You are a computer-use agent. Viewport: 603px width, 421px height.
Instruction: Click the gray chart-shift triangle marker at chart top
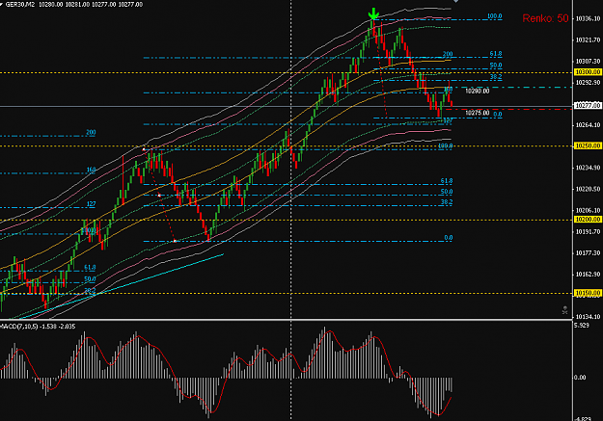point(455,1)
